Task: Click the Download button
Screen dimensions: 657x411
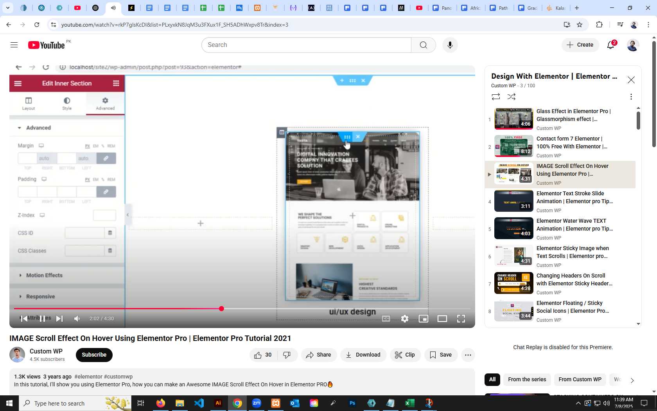Action: coord(363,355)
